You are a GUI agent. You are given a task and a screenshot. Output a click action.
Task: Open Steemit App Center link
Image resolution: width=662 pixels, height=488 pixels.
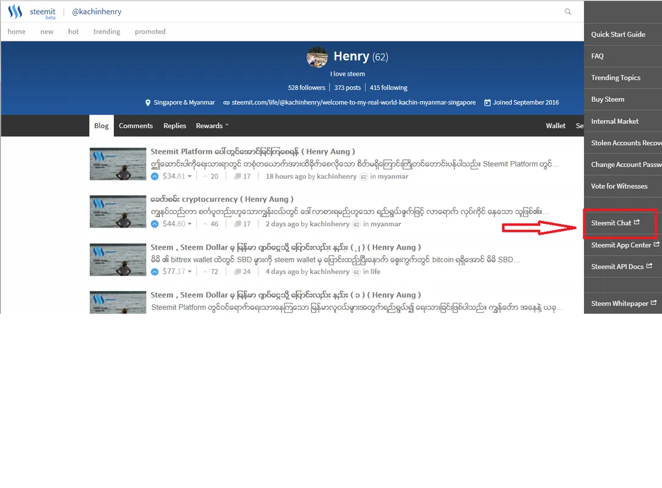(621, 245)
